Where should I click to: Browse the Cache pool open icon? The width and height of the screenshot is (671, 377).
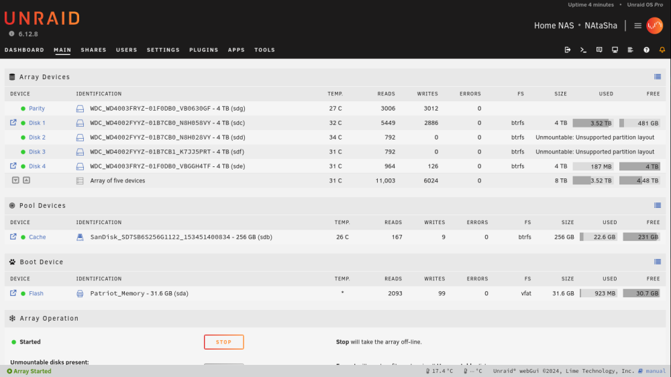[13, 237]
